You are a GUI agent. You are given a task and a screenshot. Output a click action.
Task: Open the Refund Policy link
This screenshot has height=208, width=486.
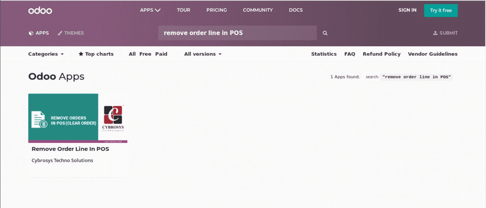pos(382,54)
